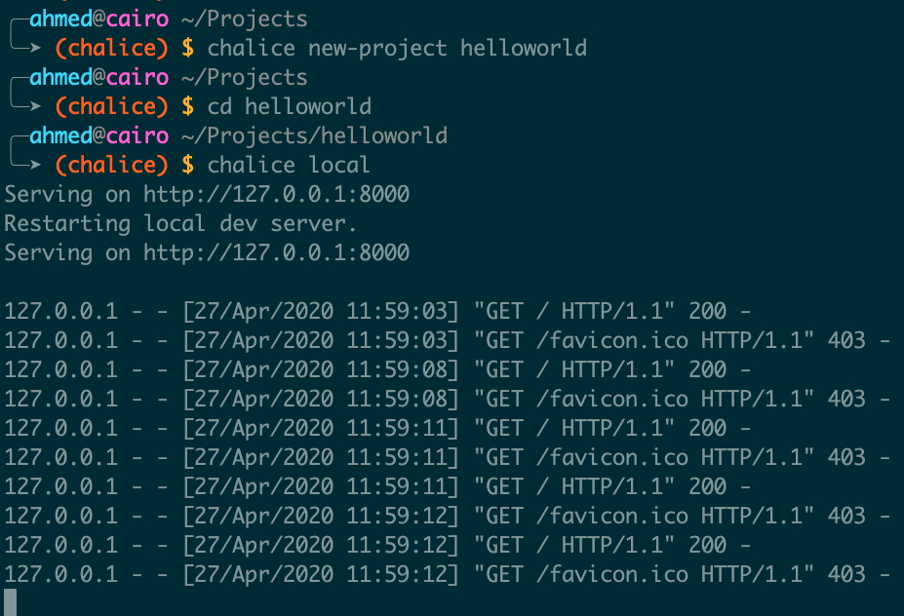Click the yellow $ sign before 'chalice local'
This screenshot has height=616, width=904.
tap(188, 165)
